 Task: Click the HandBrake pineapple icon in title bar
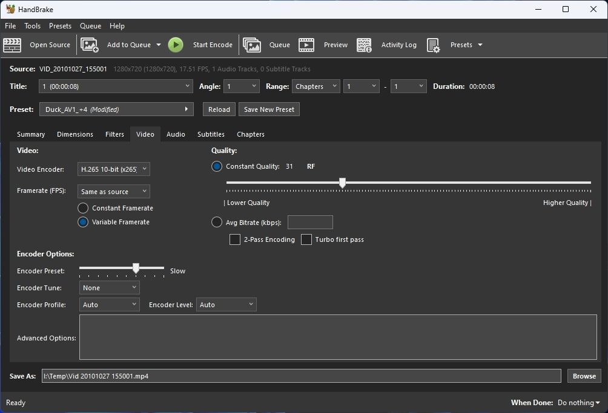point(10,9)
